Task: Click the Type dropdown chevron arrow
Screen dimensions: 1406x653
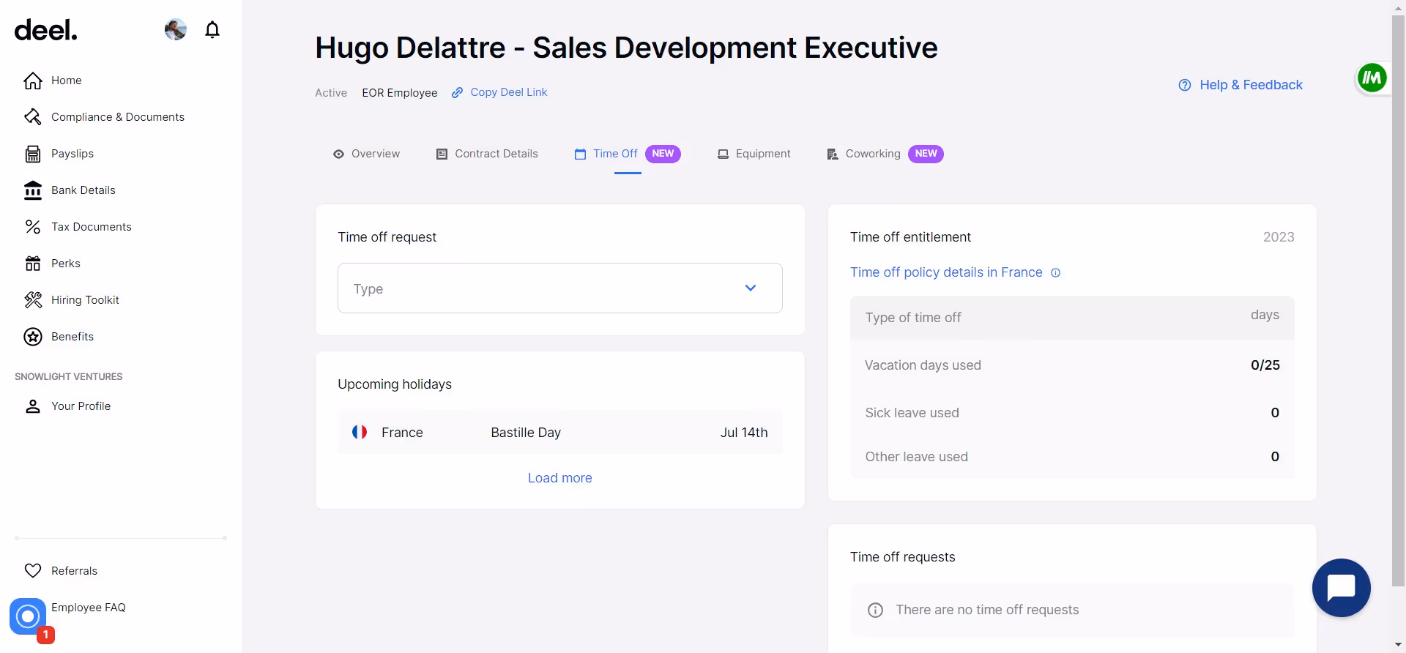Action: 750,288
